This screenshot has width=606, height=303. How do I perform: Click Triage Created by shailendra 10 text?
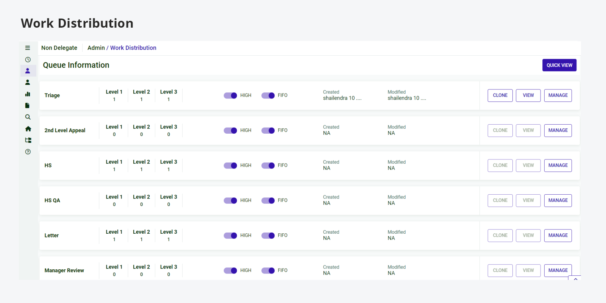click(x=342, y=98)
